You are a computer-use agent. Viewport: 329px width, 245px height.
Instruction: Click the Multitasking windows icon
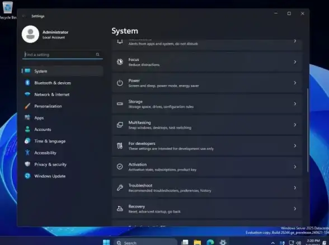point(120,125)
